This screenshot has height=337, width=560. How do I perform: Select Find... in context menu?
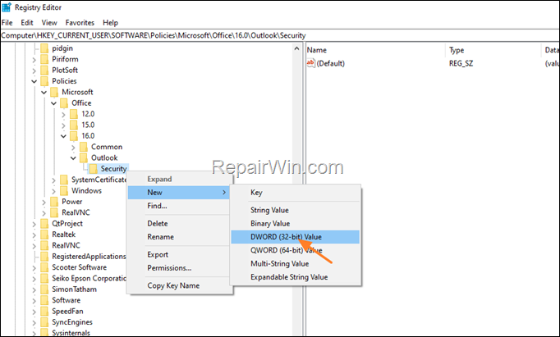178,206
